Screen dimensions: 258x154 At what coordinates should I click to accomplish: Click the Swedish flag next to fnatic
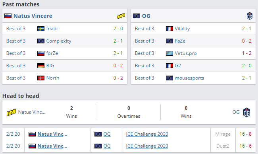(41, 29)
